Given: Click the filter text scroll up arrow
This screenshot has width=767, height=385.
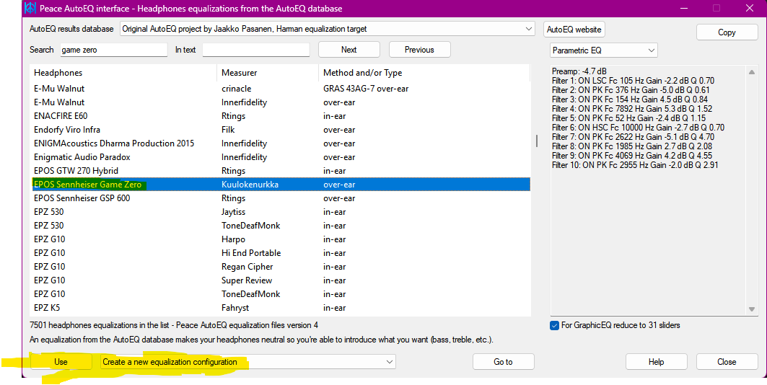Looking at the screenshot, I should pos(752,72).
